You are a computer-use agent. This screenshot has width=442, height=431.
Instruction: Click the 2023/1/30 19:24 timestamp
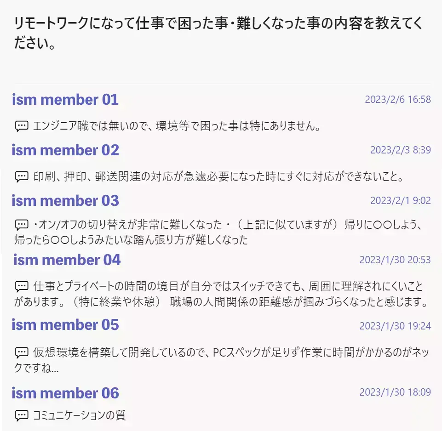pyautogui.click(x=395, y=326)
